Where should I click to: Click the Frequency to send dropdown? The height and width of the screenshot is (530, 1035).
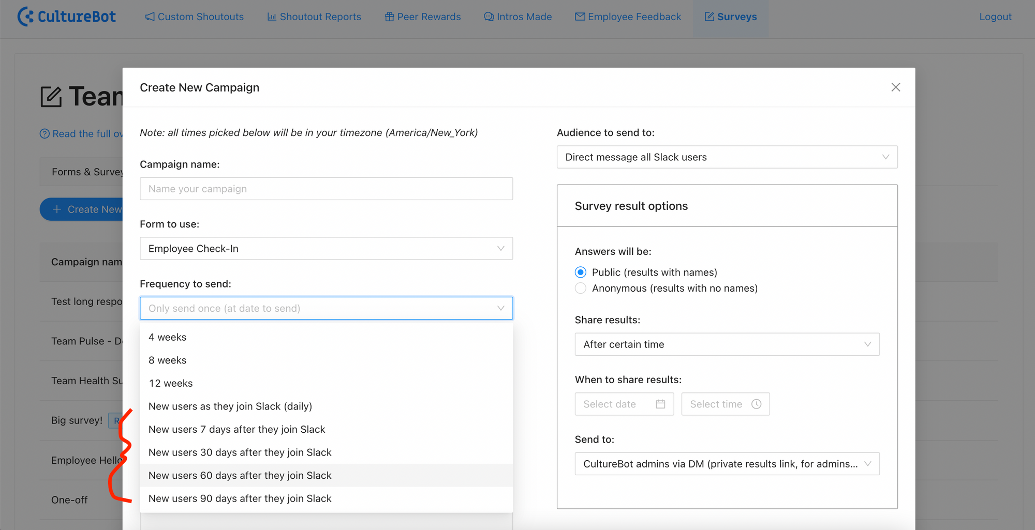click(326, 308)
